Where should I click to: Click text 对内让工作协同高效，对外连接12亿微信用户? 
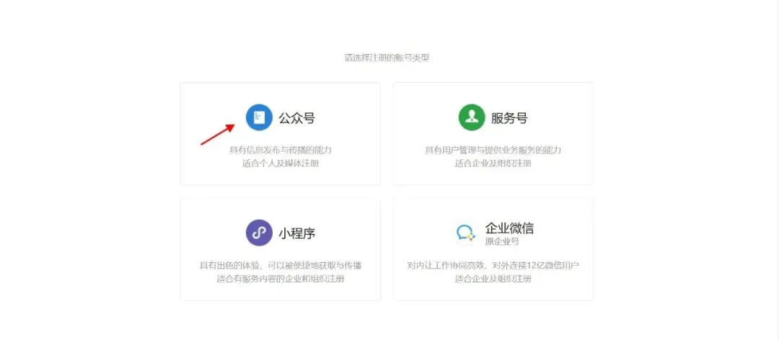tap(493, 265)
